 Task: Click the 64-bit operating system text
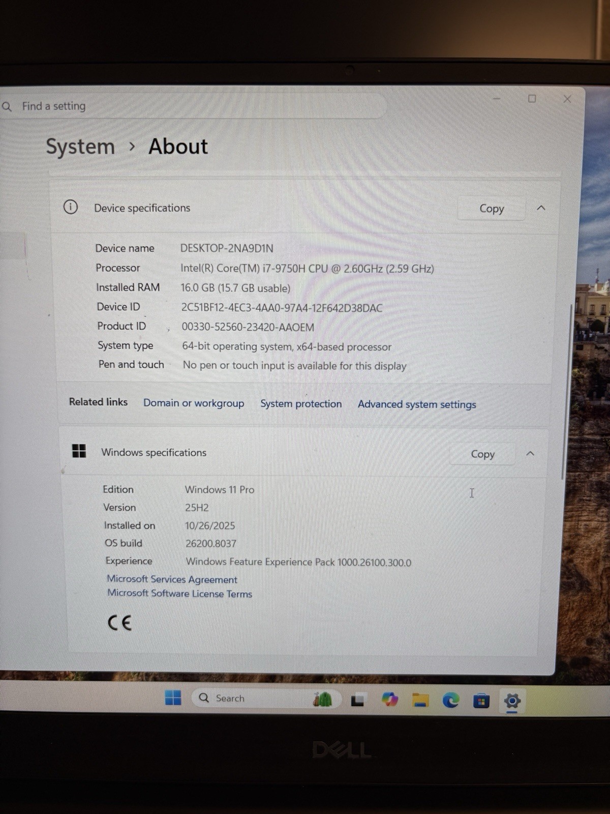click(x=287, y=346)
